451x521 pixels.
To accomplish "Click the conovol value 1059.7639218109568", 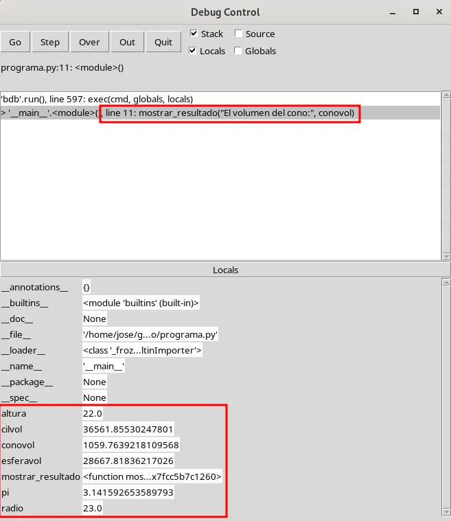I will point(131,445).
